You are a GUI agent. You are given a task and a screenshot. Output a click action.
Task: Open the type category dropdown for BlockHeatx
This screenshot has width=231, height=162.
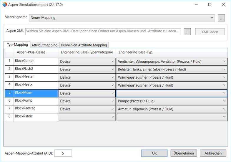tap(87, 85)
